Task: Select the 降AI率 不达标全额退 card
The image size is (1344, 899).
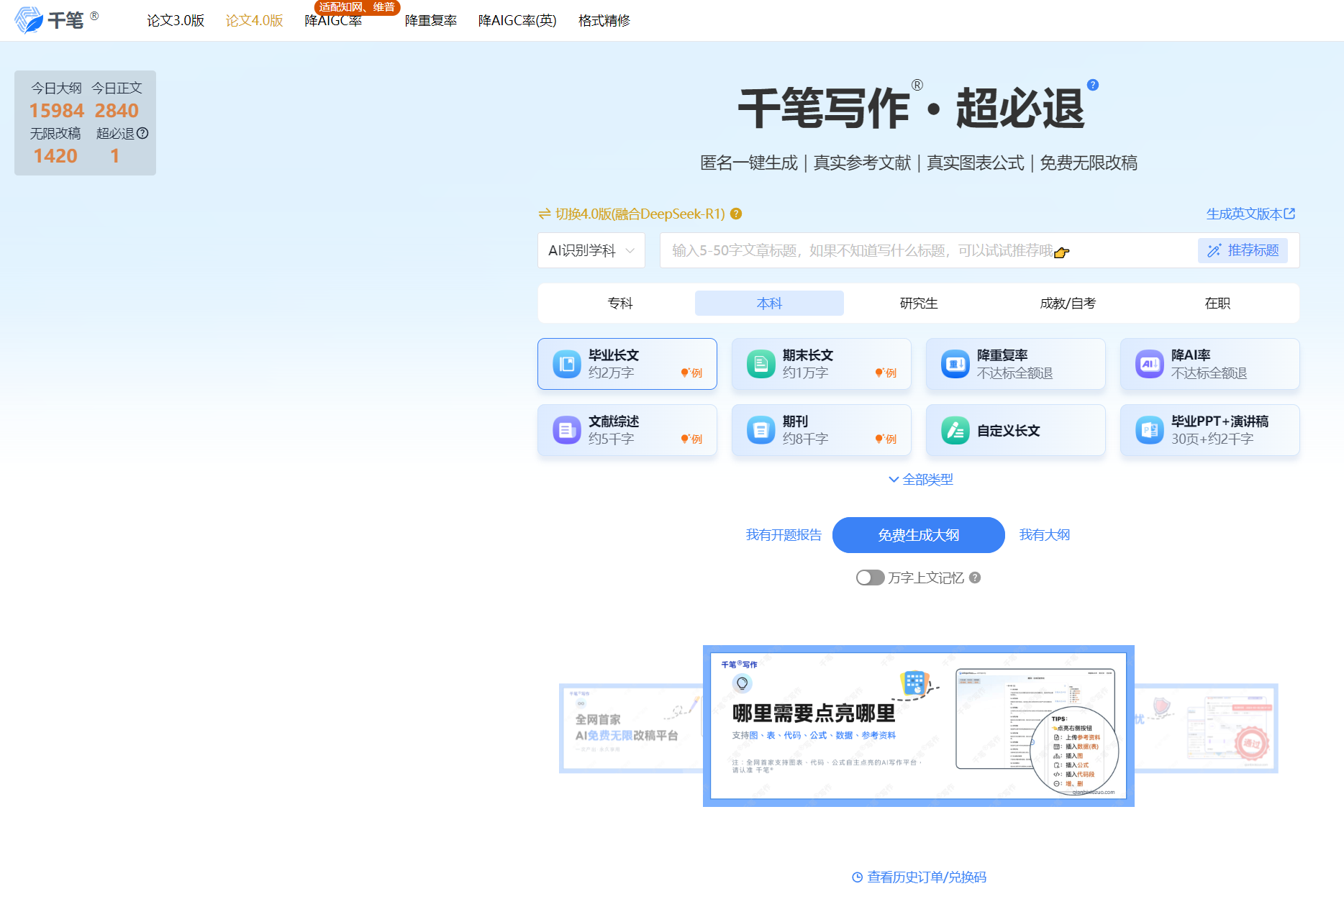Action: [1209, 364]
